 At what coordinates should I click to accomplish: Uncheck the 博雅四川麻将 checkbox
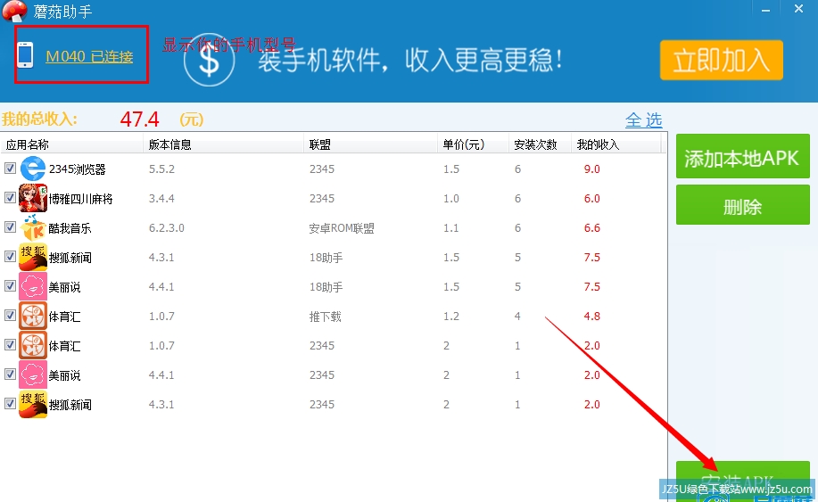(x=10, y=198)
